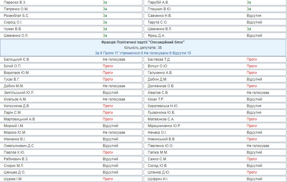This screenshot has height=182, width=287.
Task: Select deputy Звягільський Ю.Л.
Action: point(19,93)
